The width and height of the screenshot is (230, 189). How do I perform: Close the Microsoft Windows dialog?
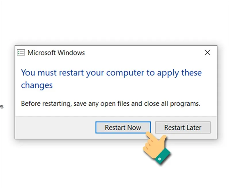click(x=207, y=53)
